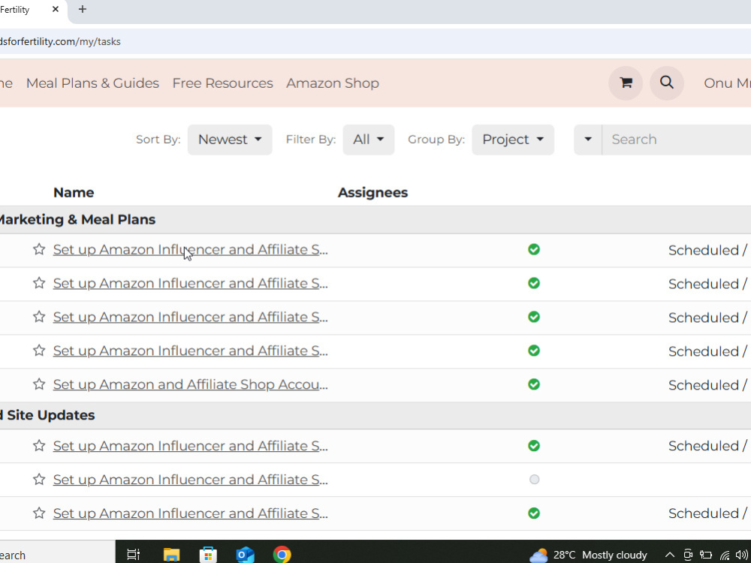Screen dimensions: 751x563
Task: Open first task link under Site Updates
Action: 191,446
